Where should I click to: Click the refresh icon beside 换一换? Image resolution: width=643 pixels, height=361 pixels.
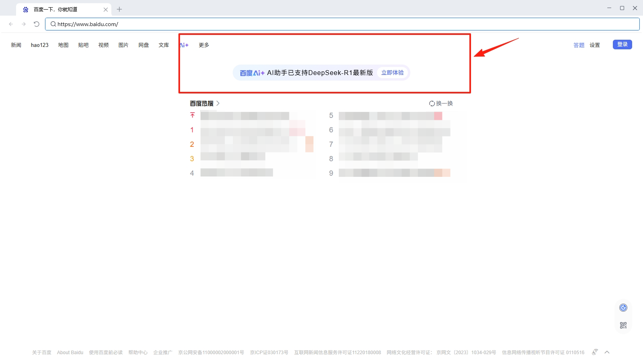432,103
